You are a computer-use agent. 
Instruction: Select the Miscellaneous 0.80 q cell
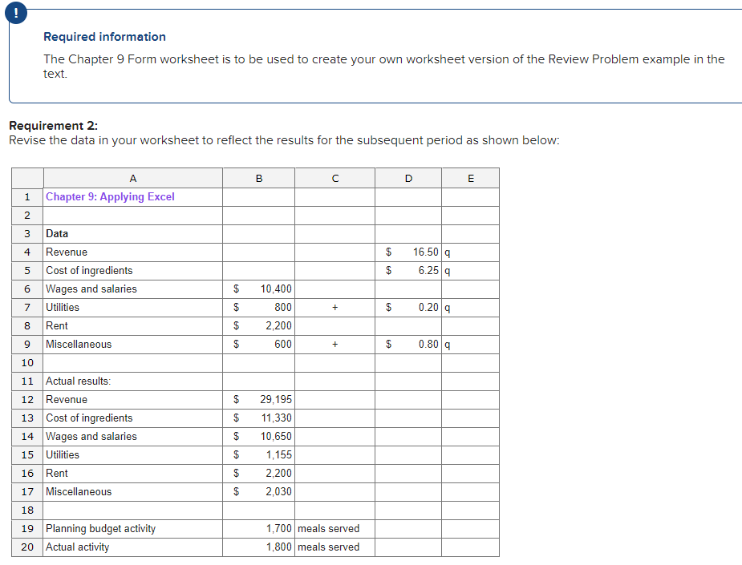tap(408, 344)
